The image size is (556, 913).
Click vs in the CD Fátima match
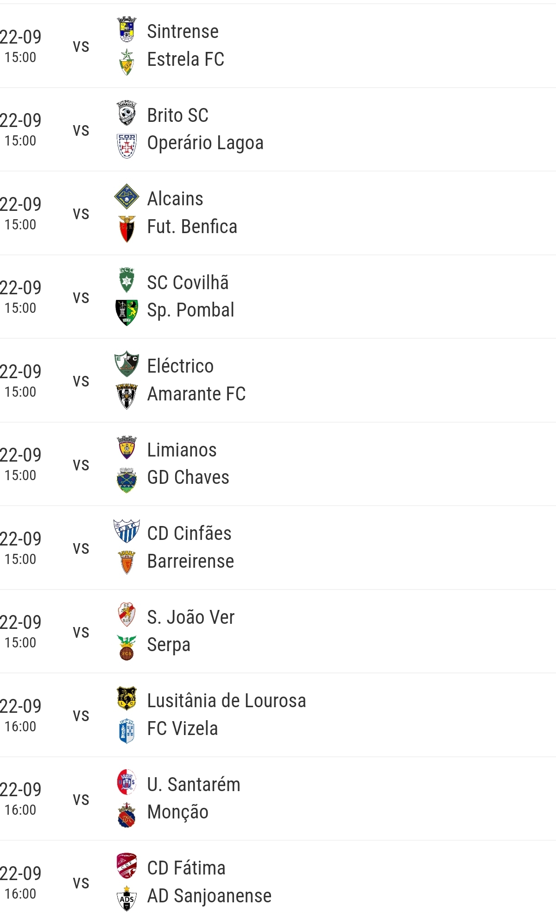[x=81, y=882]
